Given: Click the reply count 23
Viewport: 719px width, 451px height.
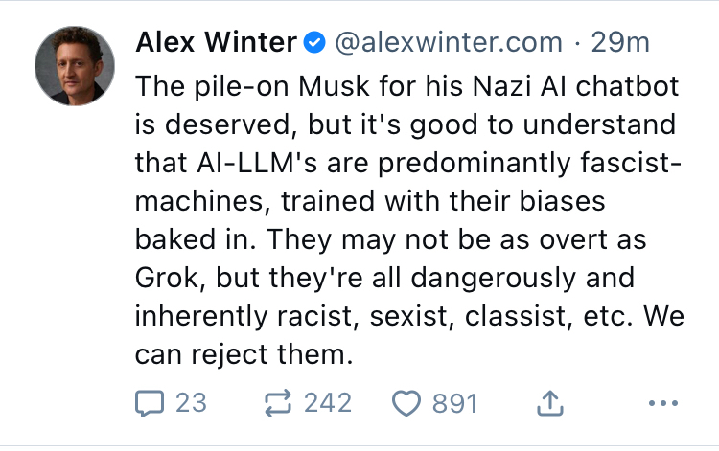Looking at the screenshot, I should click(191, 403).
